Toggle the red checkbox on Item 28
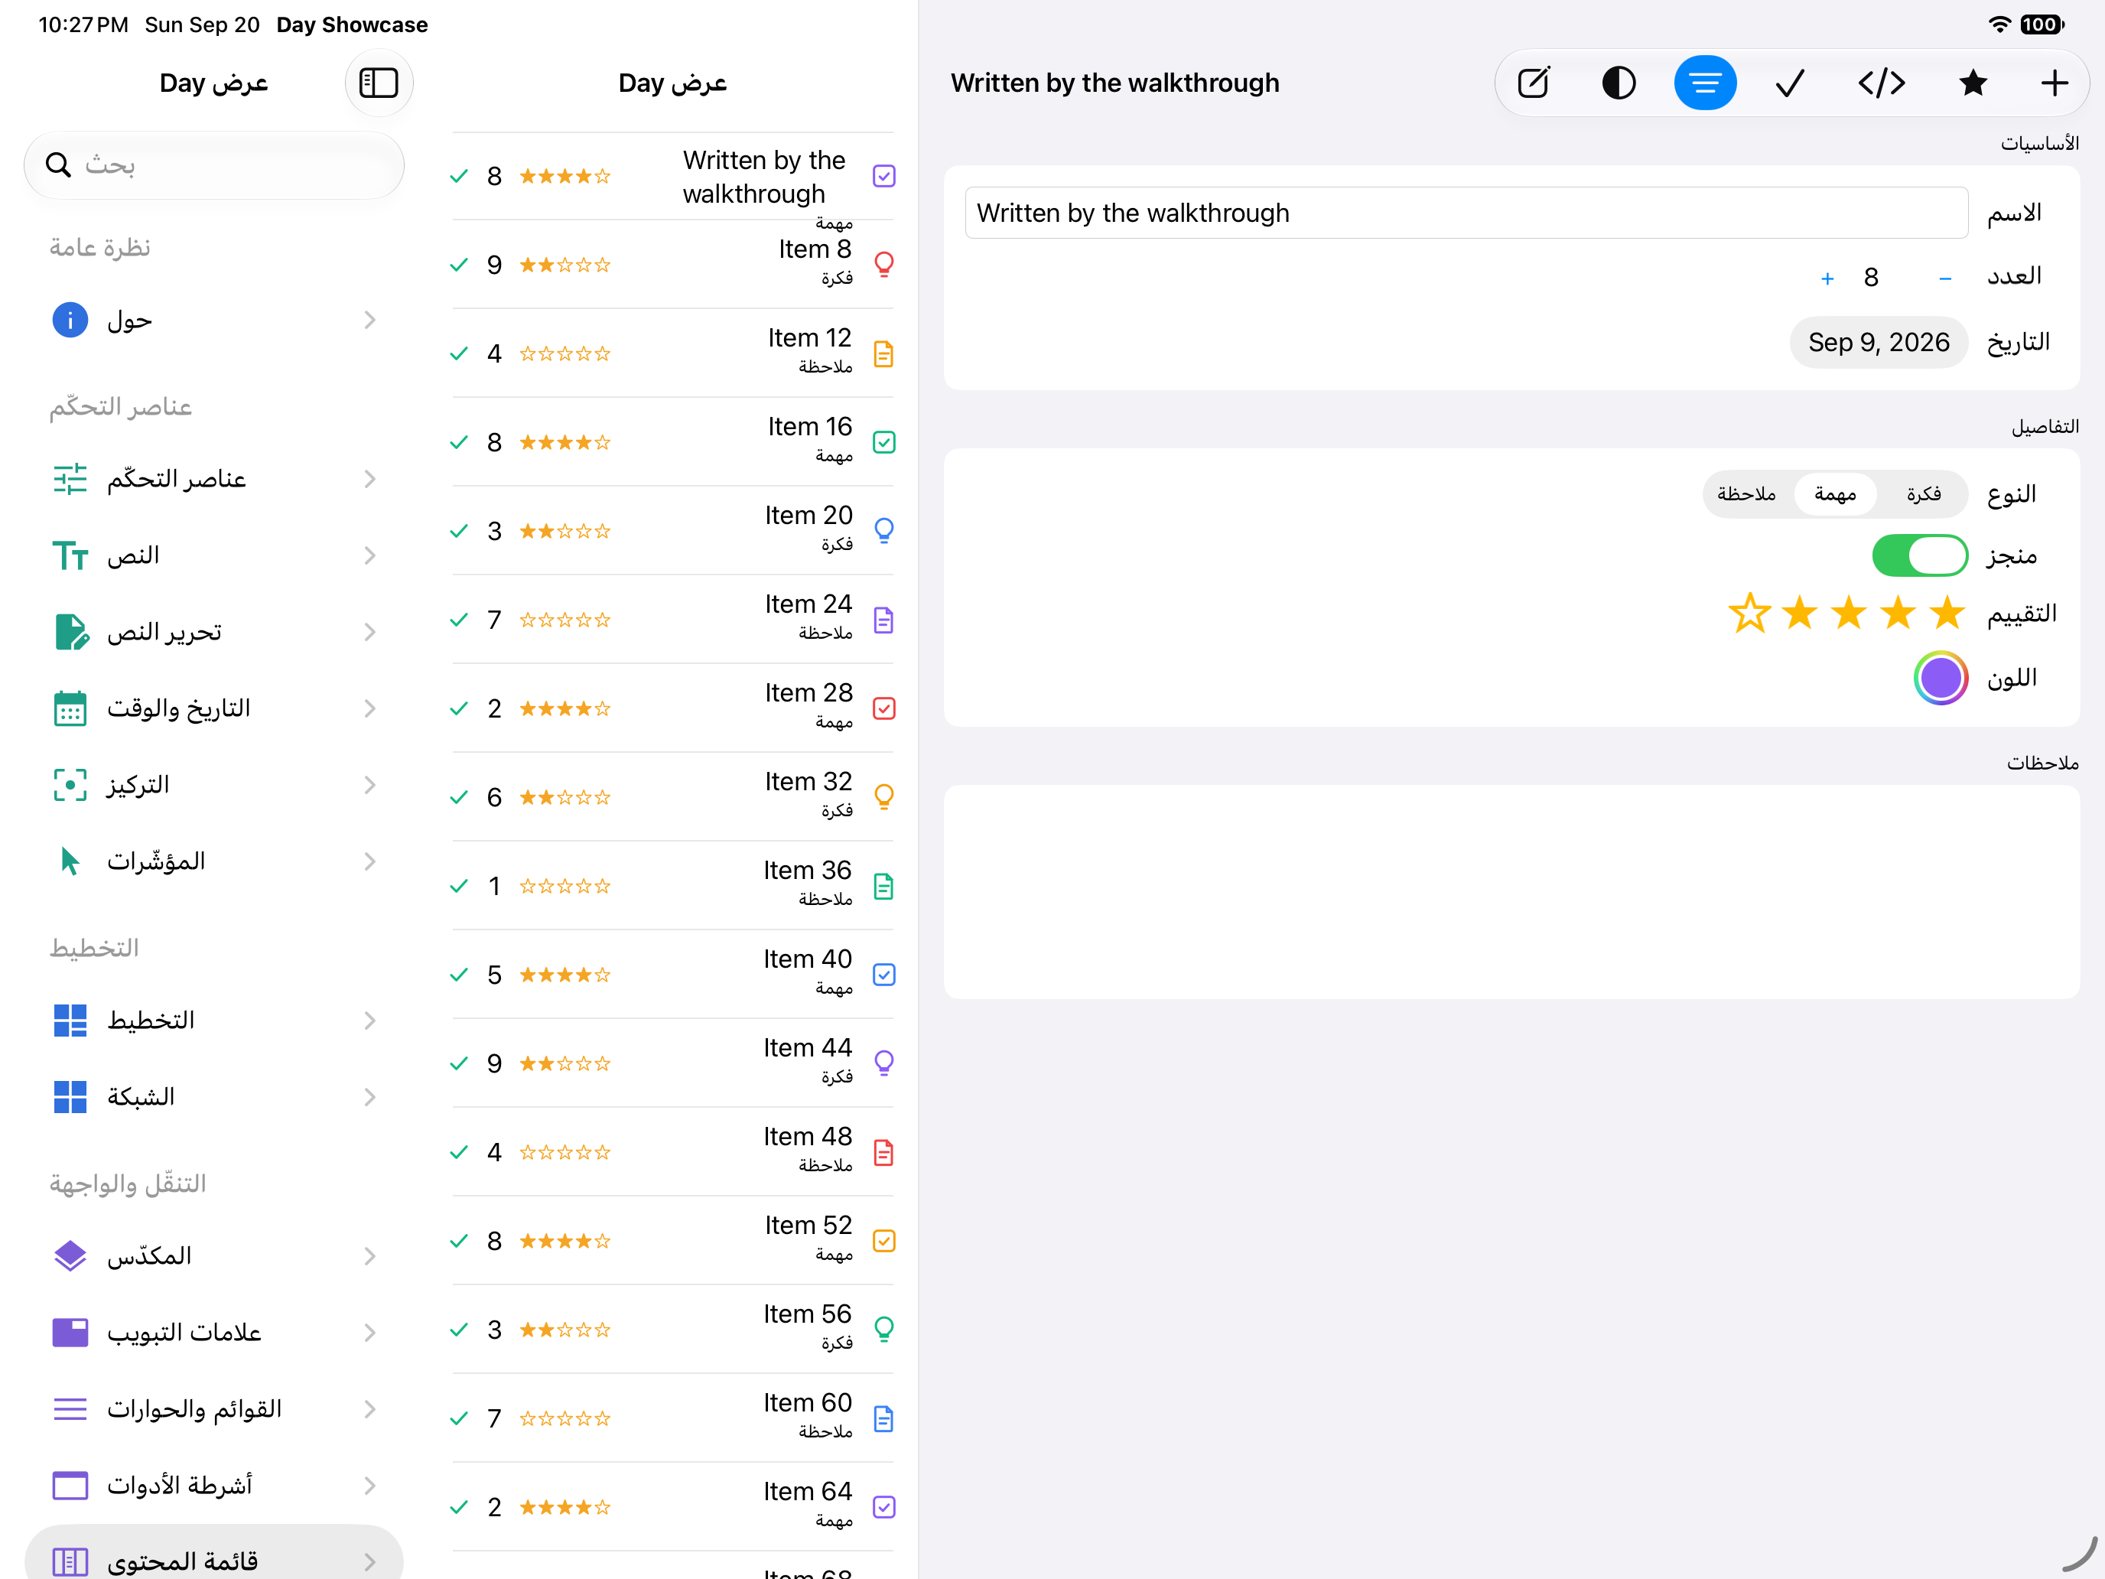Screen dimensions: 2105x1579 pyautogui.click(x=883, y=708)
